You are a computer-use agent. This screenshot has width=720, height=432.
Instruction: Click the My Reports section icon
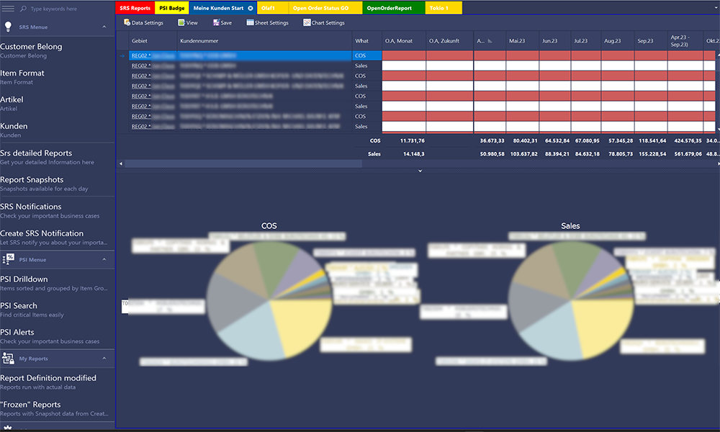[x=9, y=358]
